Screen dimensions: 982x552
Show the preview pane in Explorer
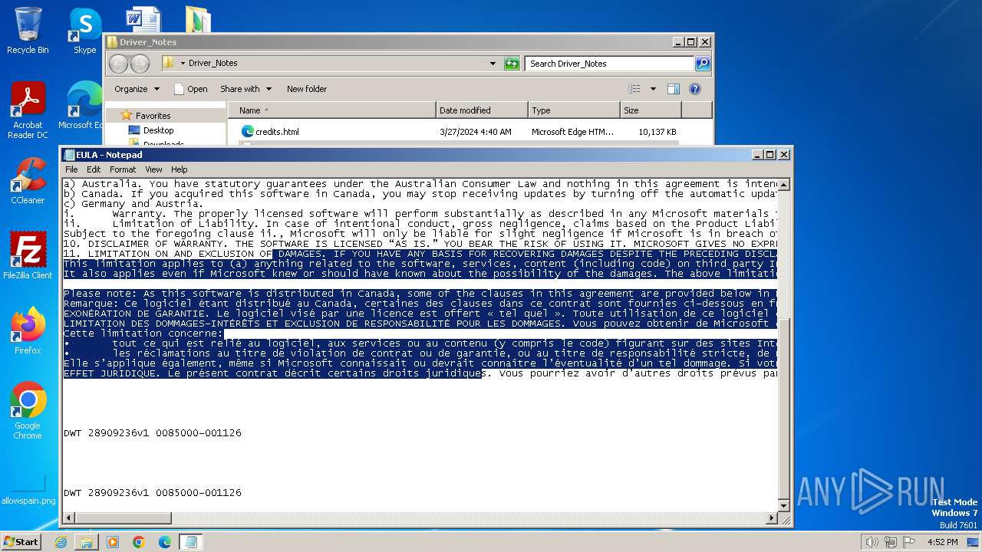coord(673,89)
